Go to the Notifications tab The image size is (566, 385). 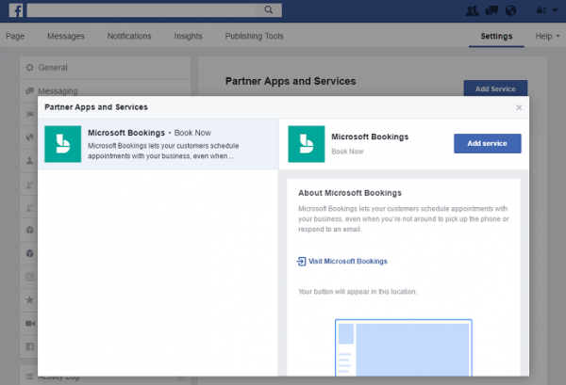(129, 36)
